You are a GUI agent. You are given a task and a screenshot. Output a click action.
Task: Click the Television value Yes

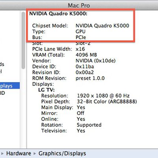[81, 131]
